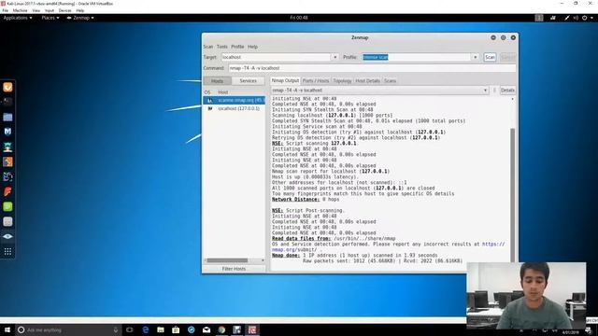The image size is (598, 336).
Task: Open the Zenmap app menu in top bar
Action: click(x=80, y=18)
